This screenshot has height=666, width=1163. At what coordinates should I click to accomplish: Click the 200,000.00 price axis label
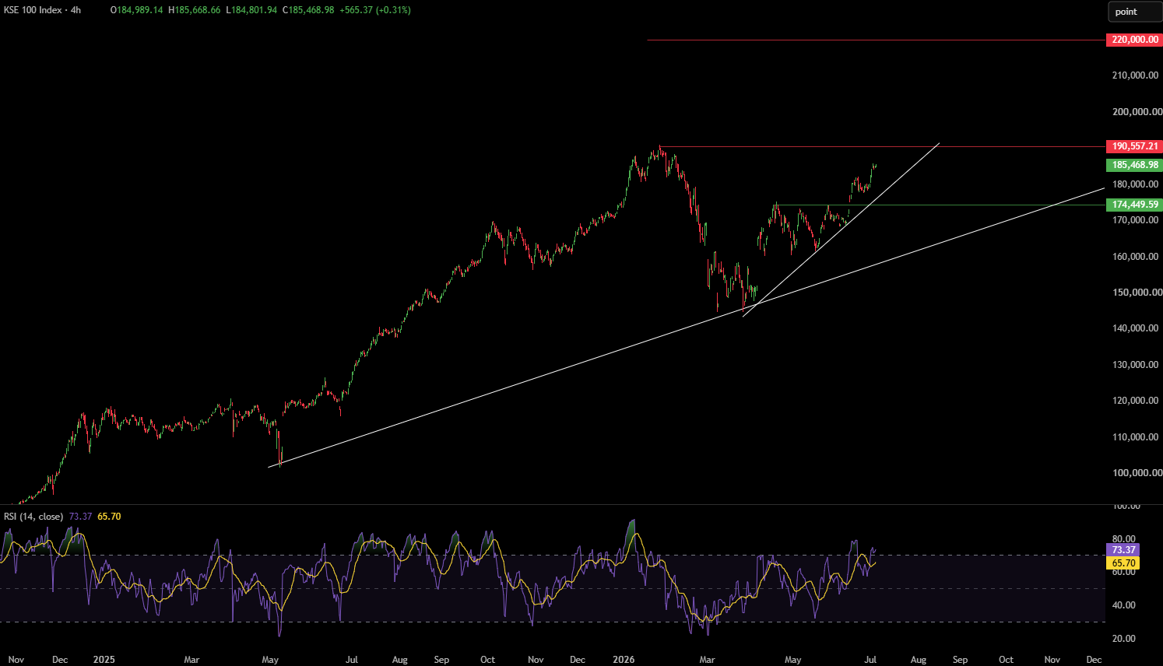[1137, 112]
